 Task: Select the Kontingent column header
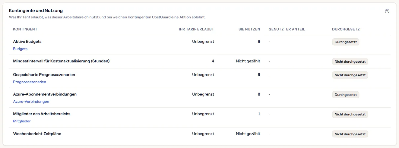tap(25, 29)
